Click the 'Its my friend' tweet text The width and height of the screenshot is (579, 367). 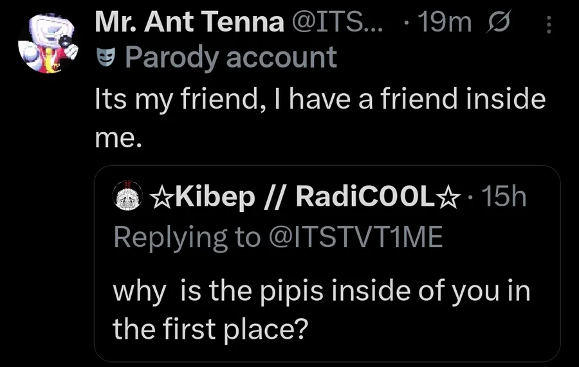point(319,100)
